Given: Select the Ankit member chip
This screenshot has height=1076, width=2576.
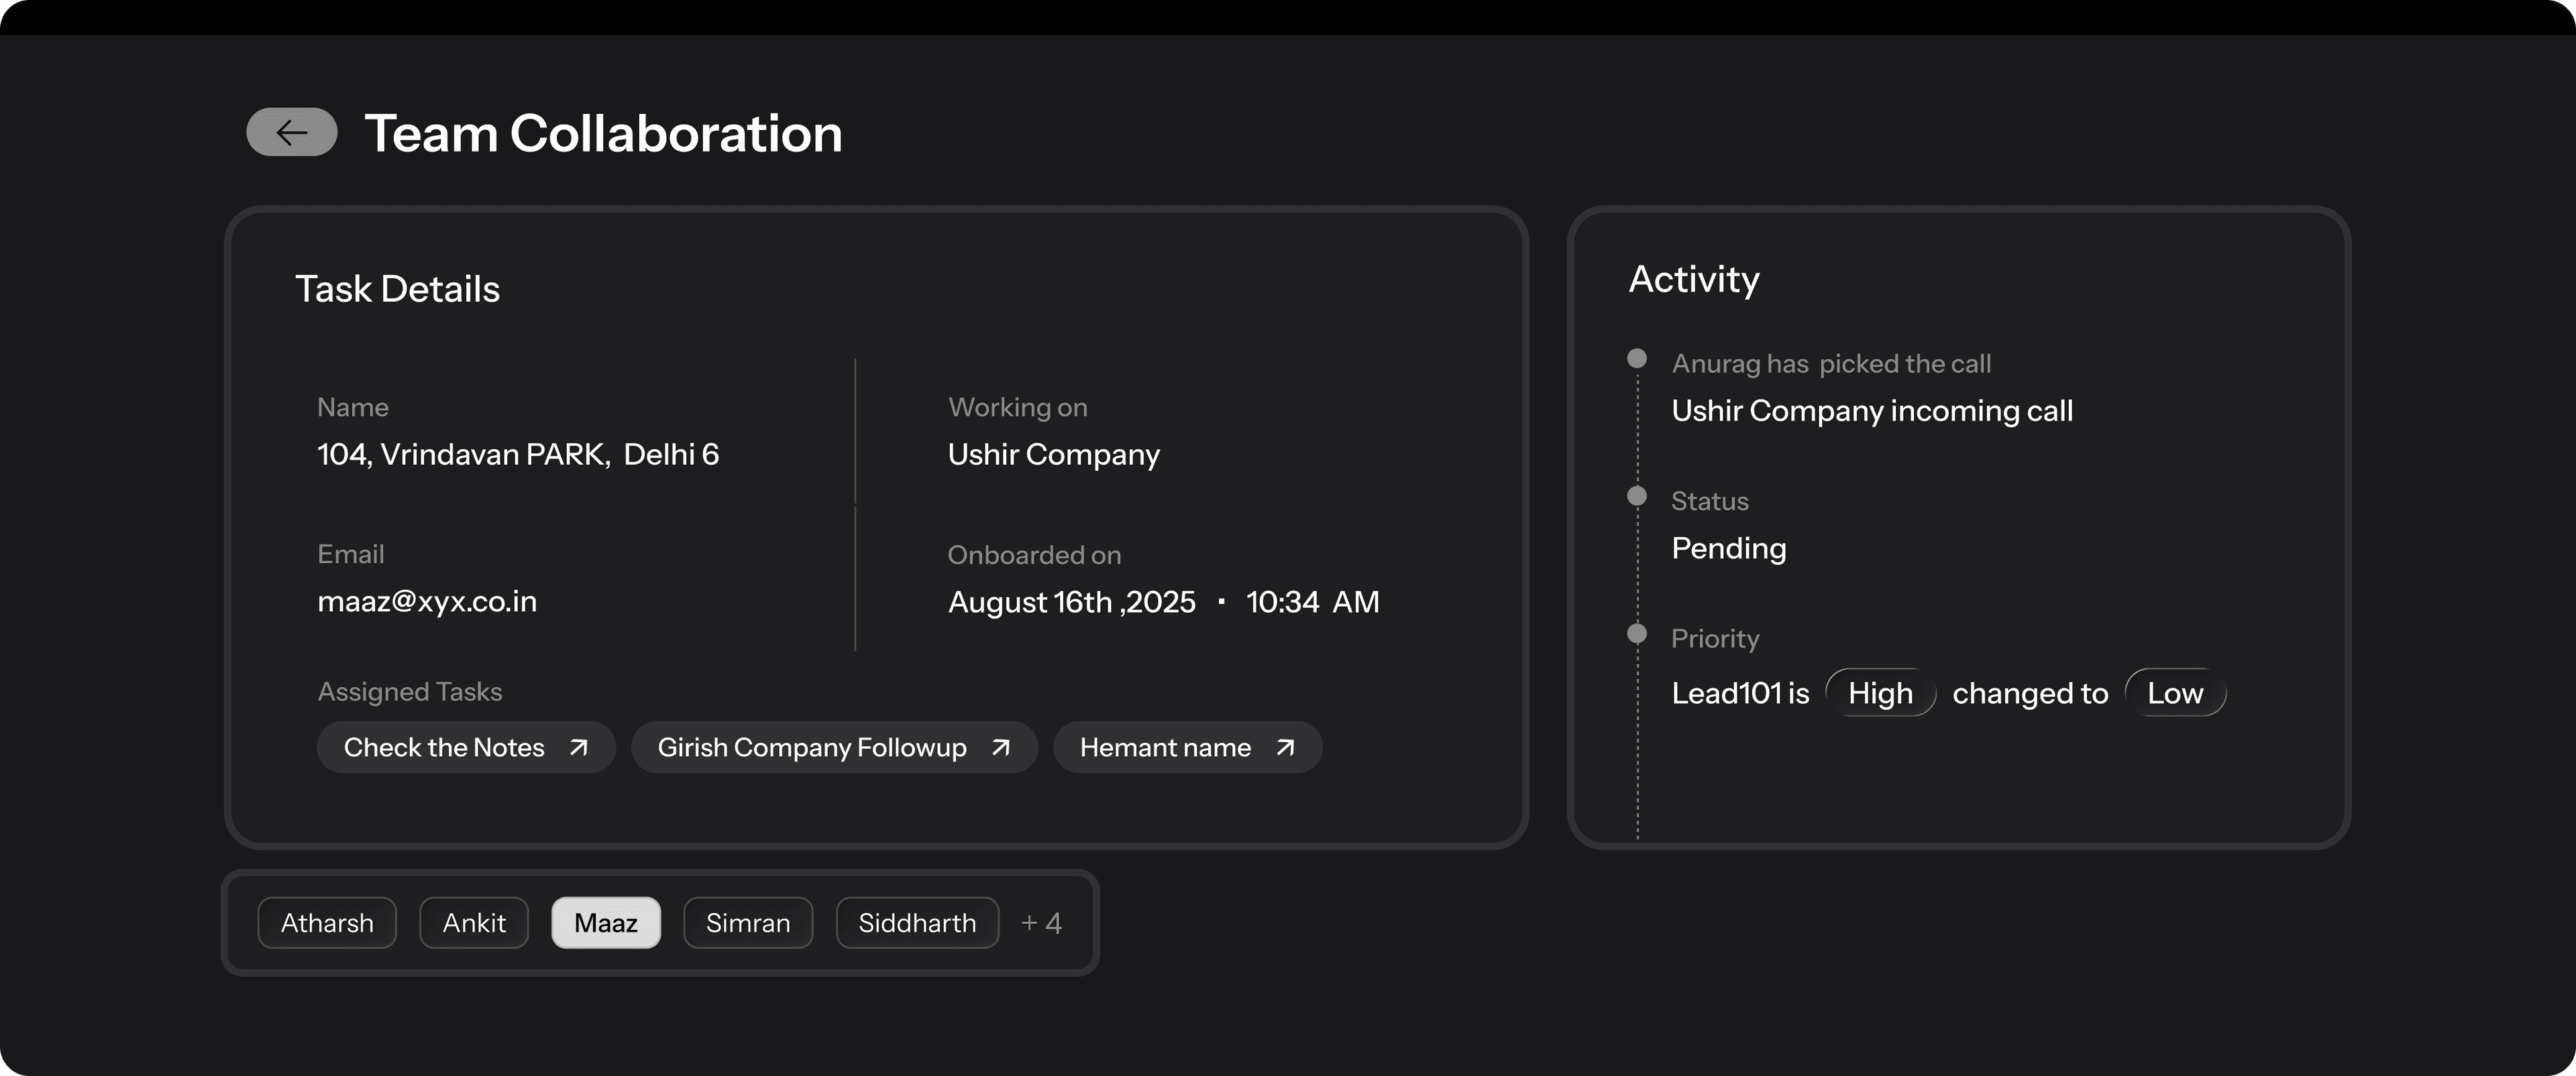Looking at the screenshot, I should (473, 922).
